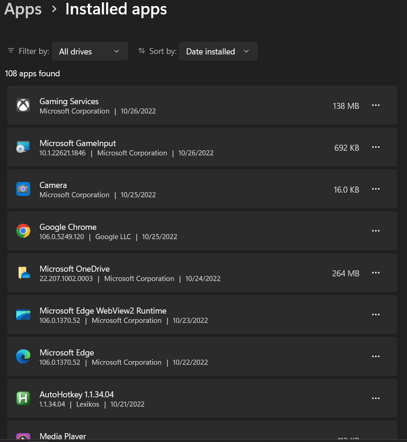Click the Microsoft OneDrive icon
Viewport: 407px width, 442px height.
(x=23, y=273)
